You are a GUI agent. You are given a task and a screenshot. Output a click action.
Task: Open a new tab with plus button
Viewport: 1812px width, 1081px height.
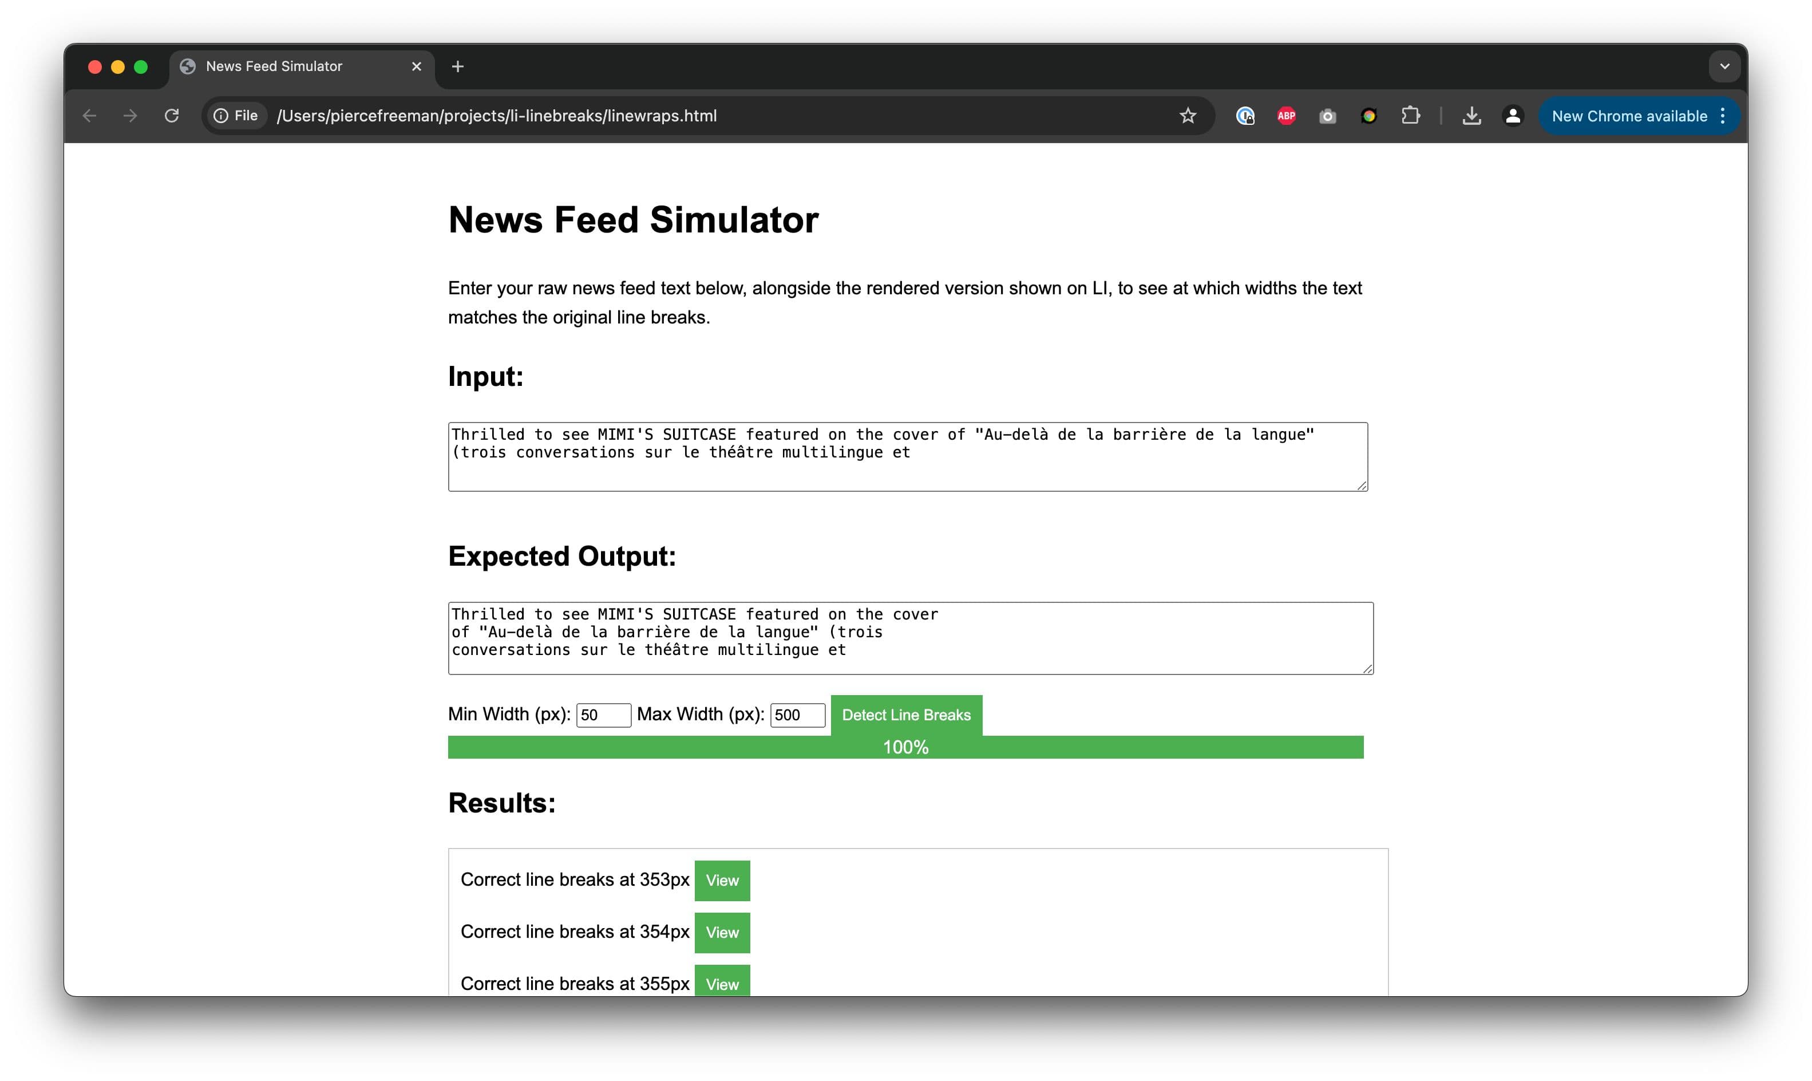[457, 67]
